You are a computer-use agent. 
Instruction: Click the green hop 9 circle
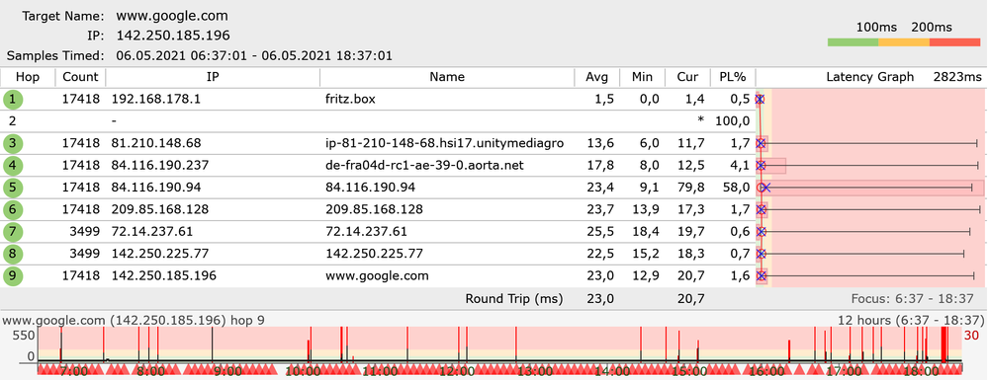point(12,275)
